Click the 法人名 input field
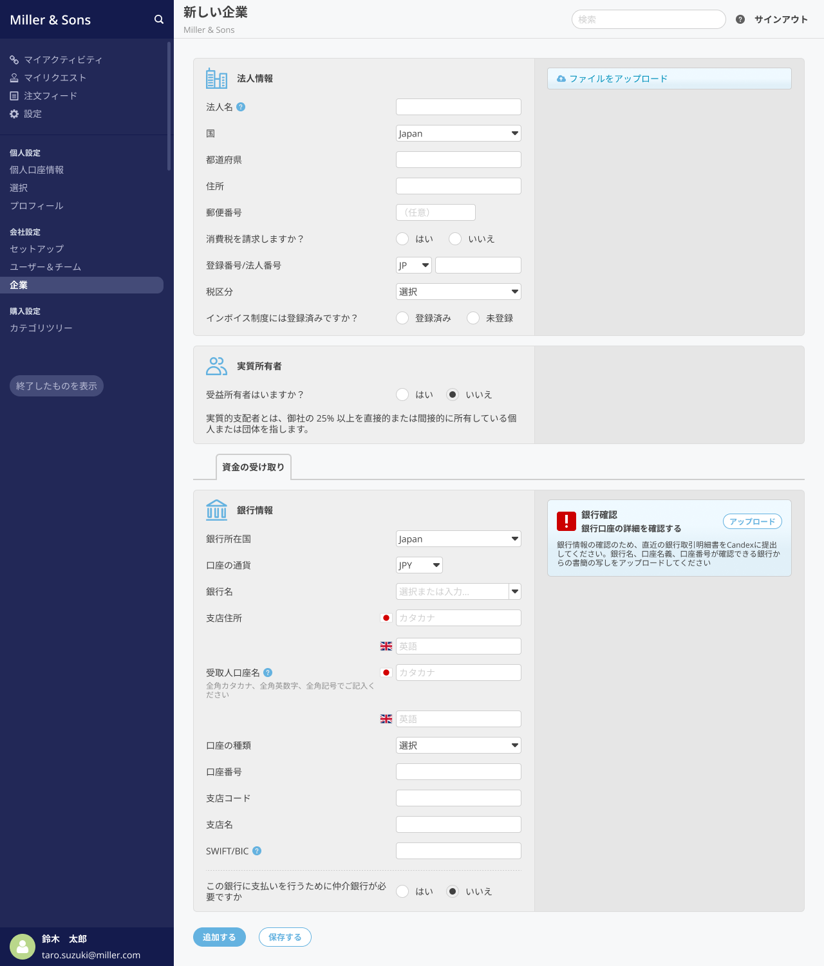824x966 pixels. 458,107
